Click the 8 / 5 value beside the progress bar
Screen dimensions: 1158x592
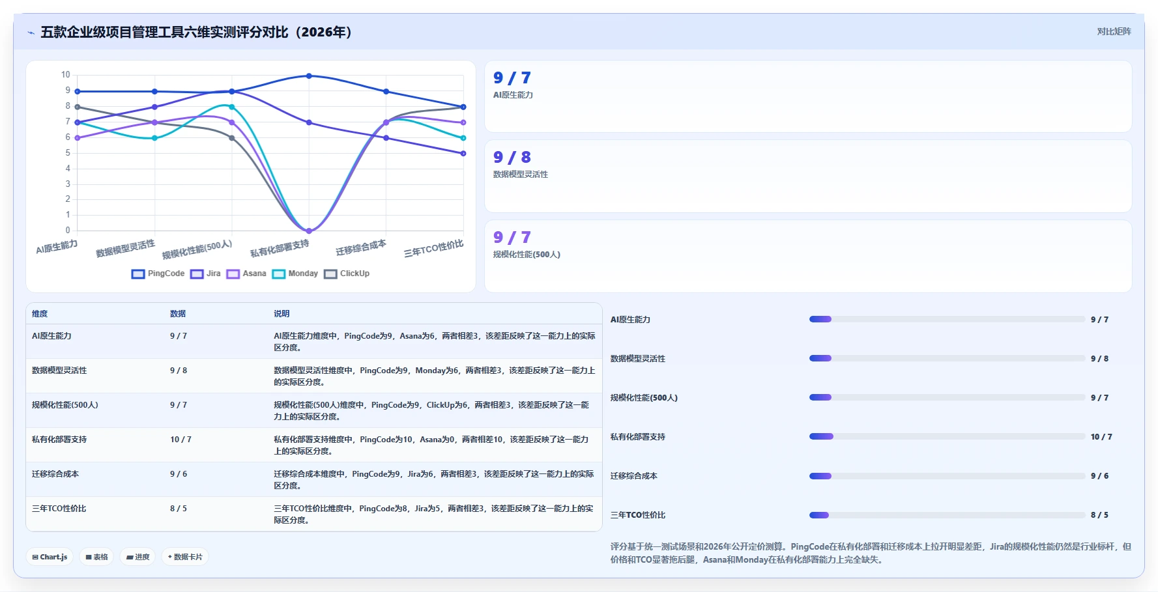pos(1099,515)
